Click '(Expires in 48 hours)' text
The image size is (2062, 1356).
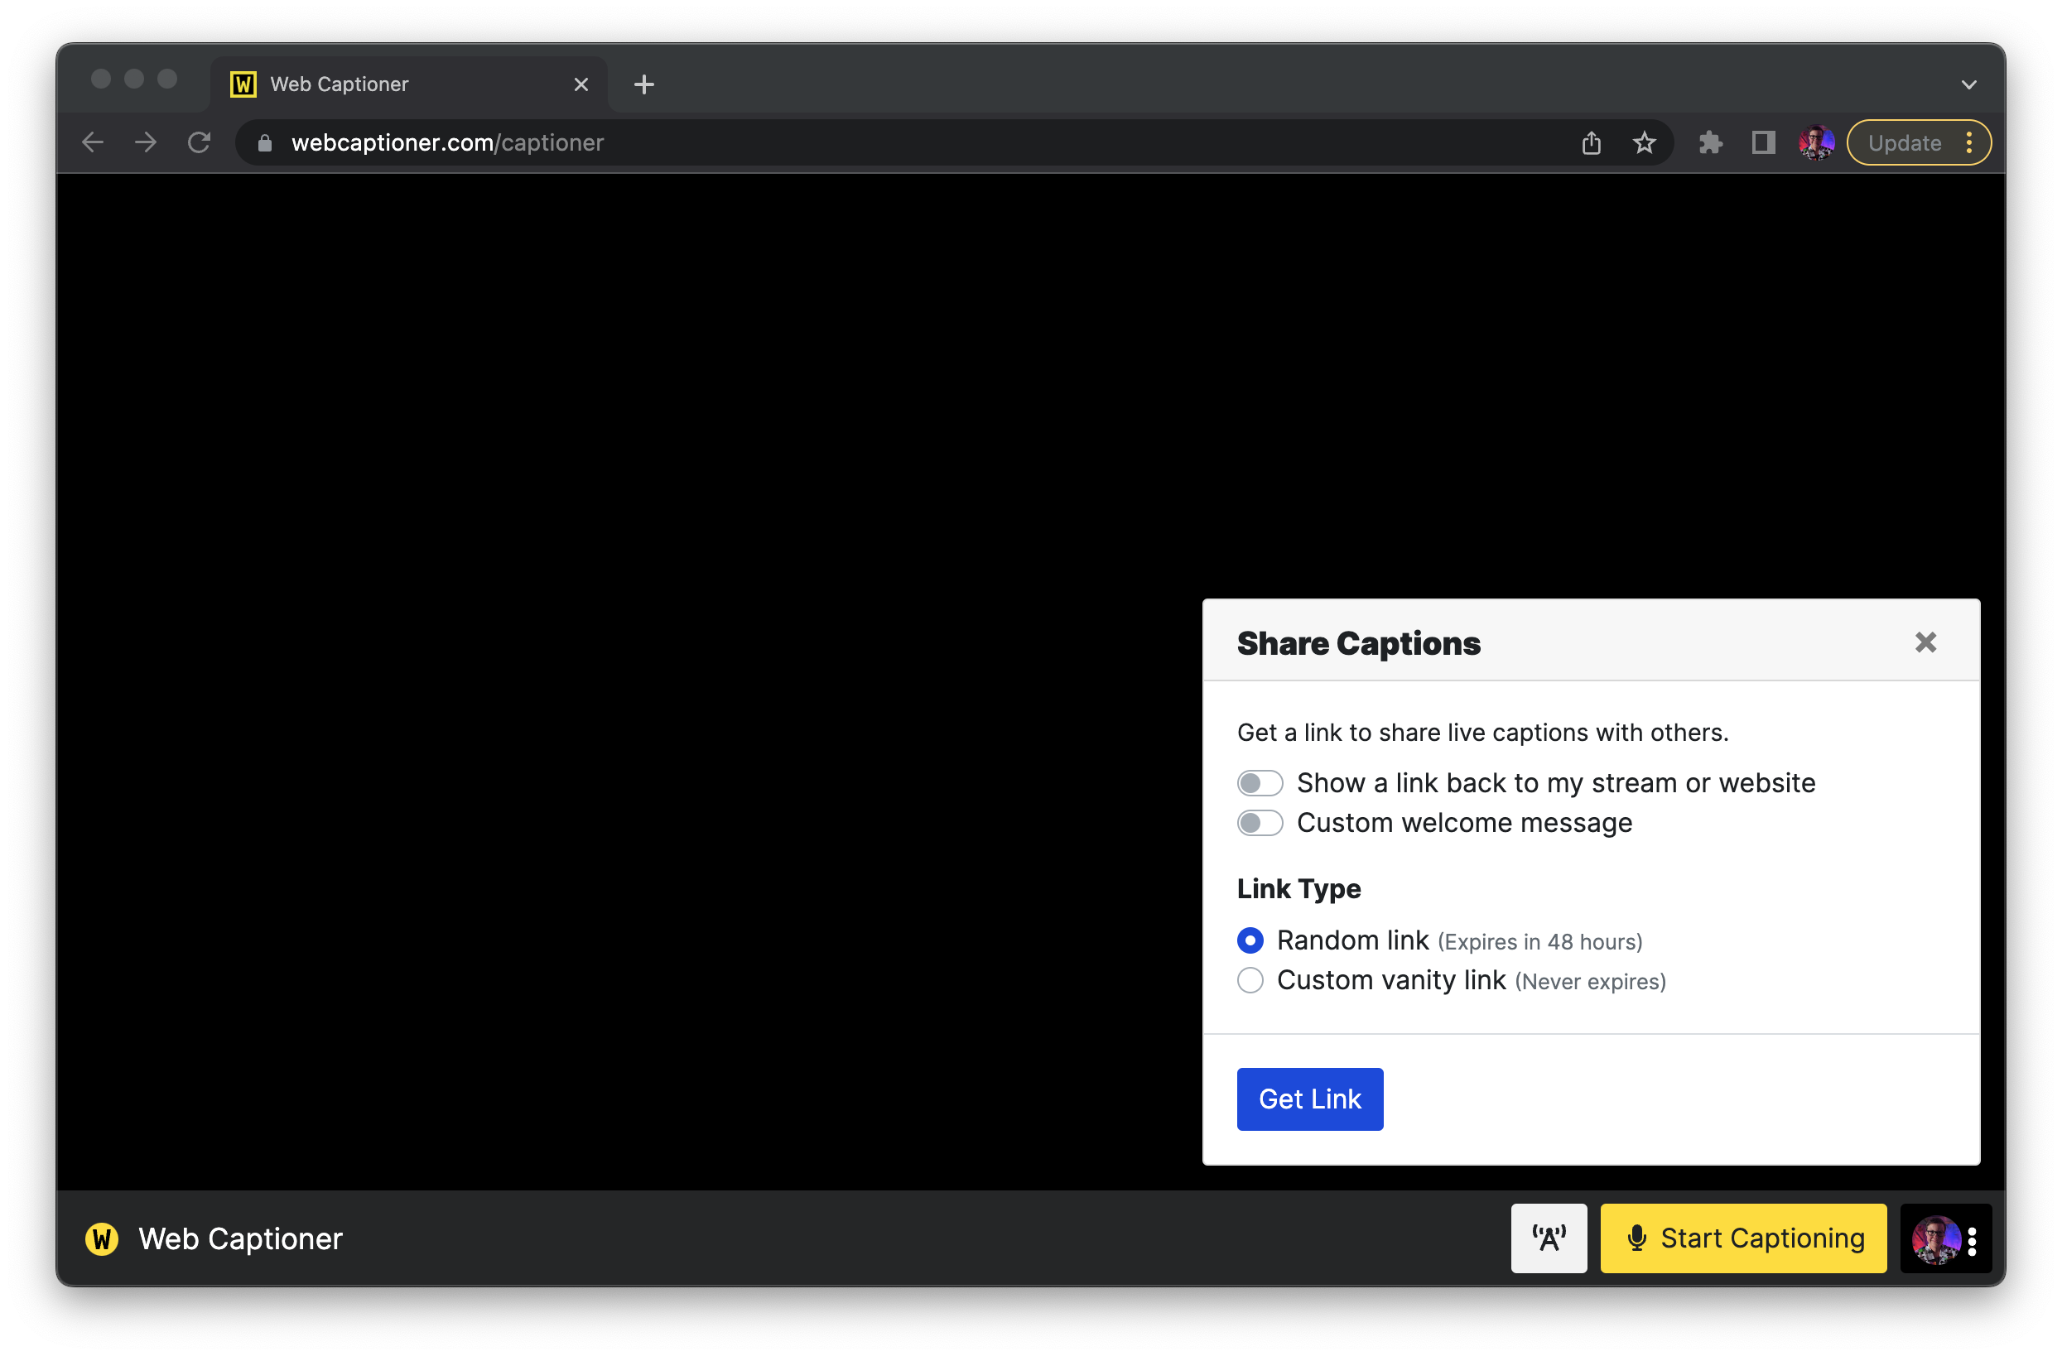click(1539, 942)
